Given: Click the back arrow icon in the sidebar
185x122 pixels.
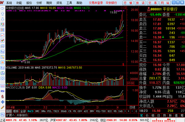Looking at the screenshot, I should 2,8.
